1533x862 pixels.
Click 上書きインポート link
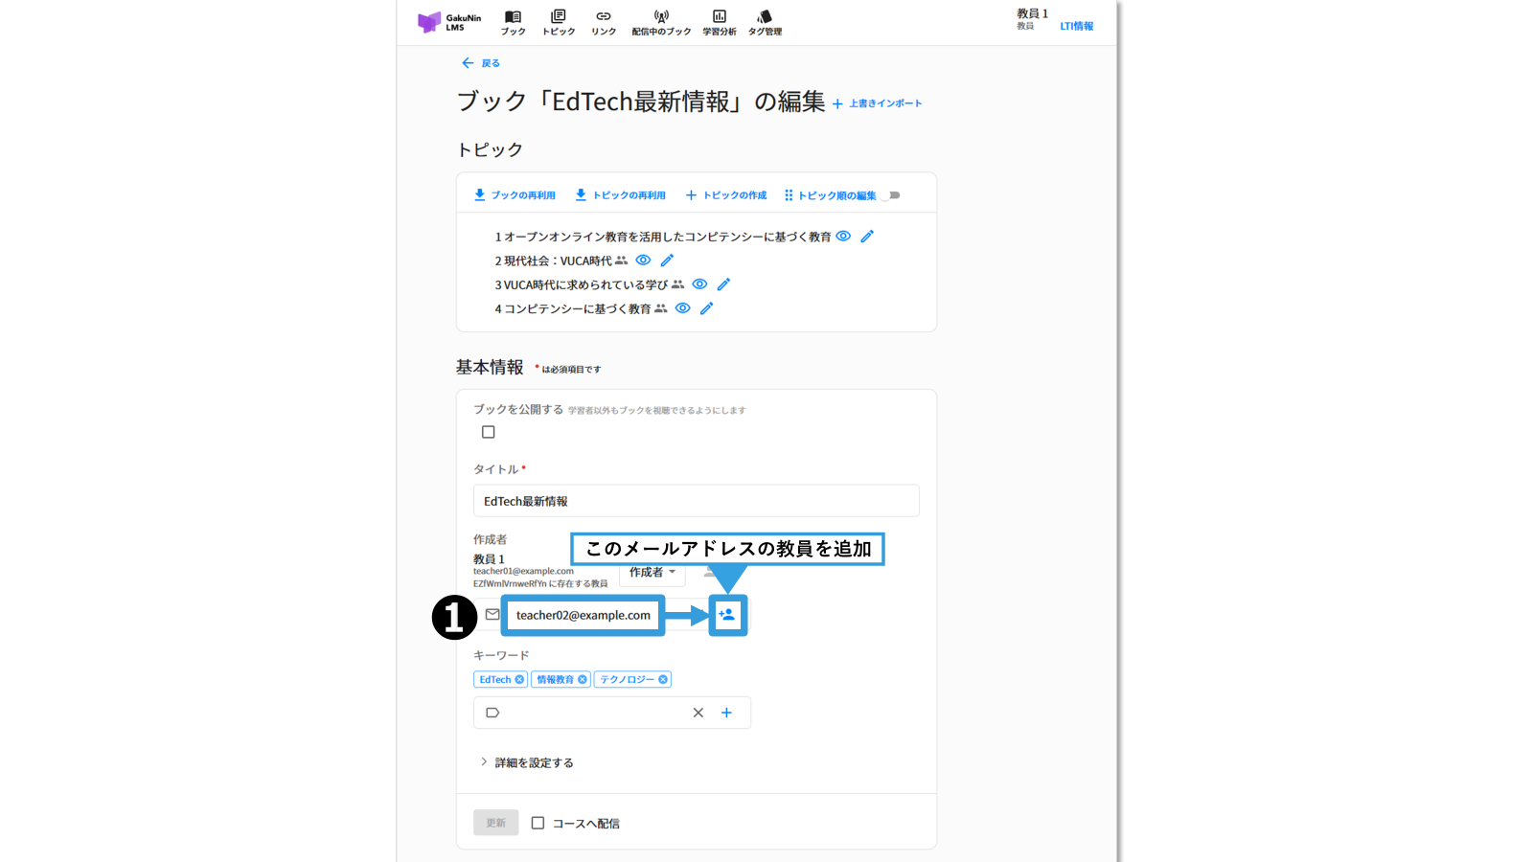coord(878,103)
